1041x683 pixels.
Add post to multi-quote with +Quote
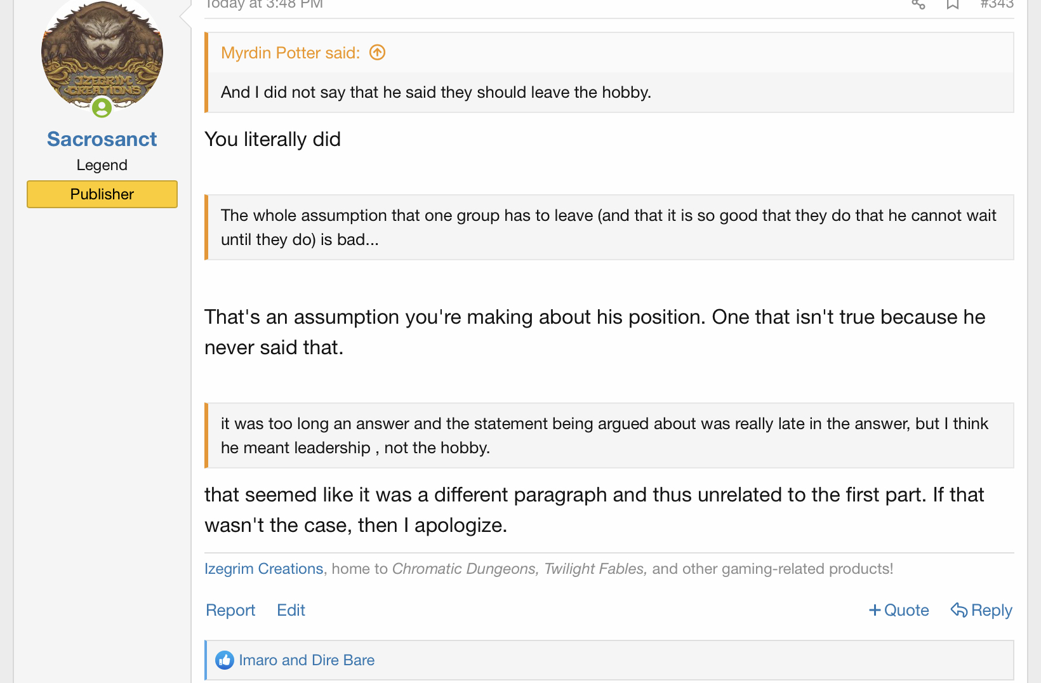point(899,610)
